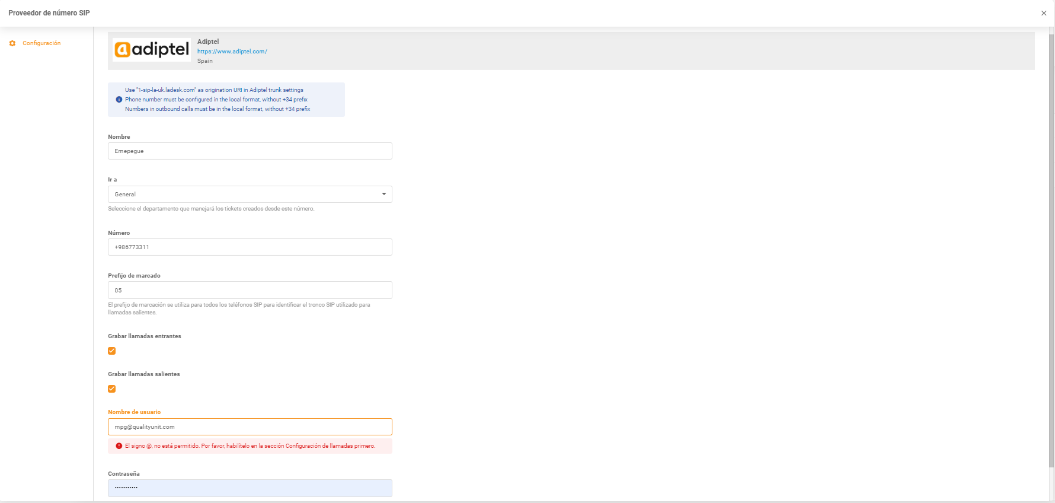
Task: Close the Proveedor de número SIP dialog
Action: (x=1044, y=13)
